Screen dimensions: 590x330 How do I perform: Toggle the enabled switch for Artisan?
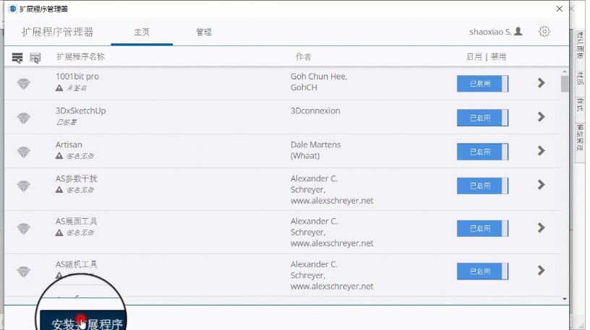(x=482, y=152)
